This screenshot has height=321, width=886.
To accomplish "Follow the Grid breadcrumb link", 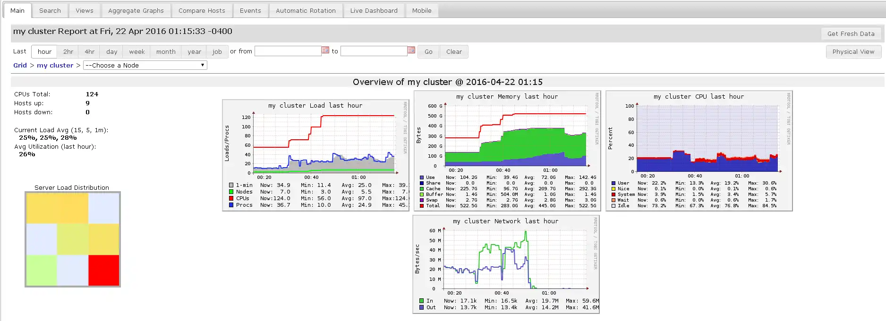I will (20, 65).
